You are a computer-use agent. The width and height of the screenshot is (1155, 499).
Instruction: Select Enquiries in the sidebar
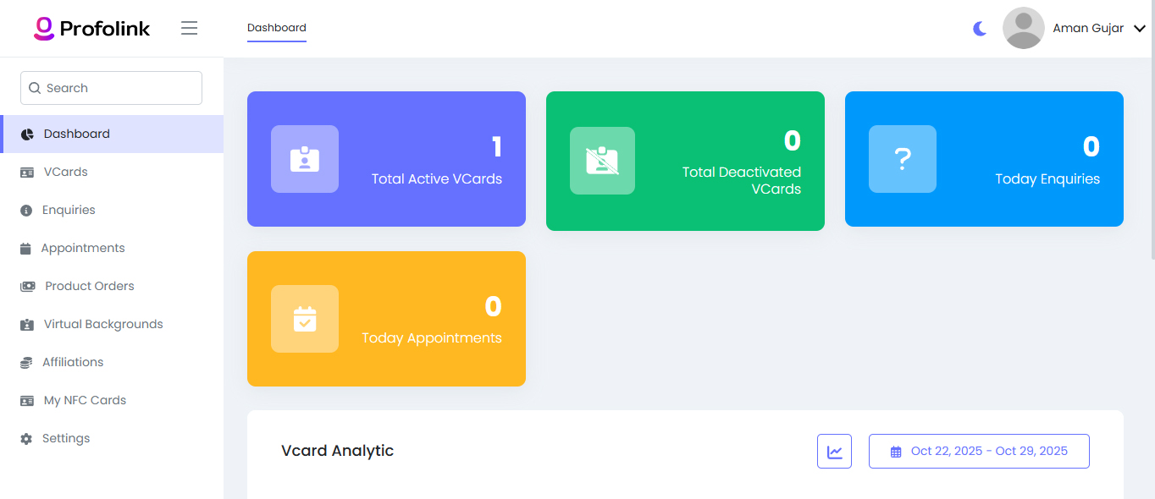tap(69, 210)
